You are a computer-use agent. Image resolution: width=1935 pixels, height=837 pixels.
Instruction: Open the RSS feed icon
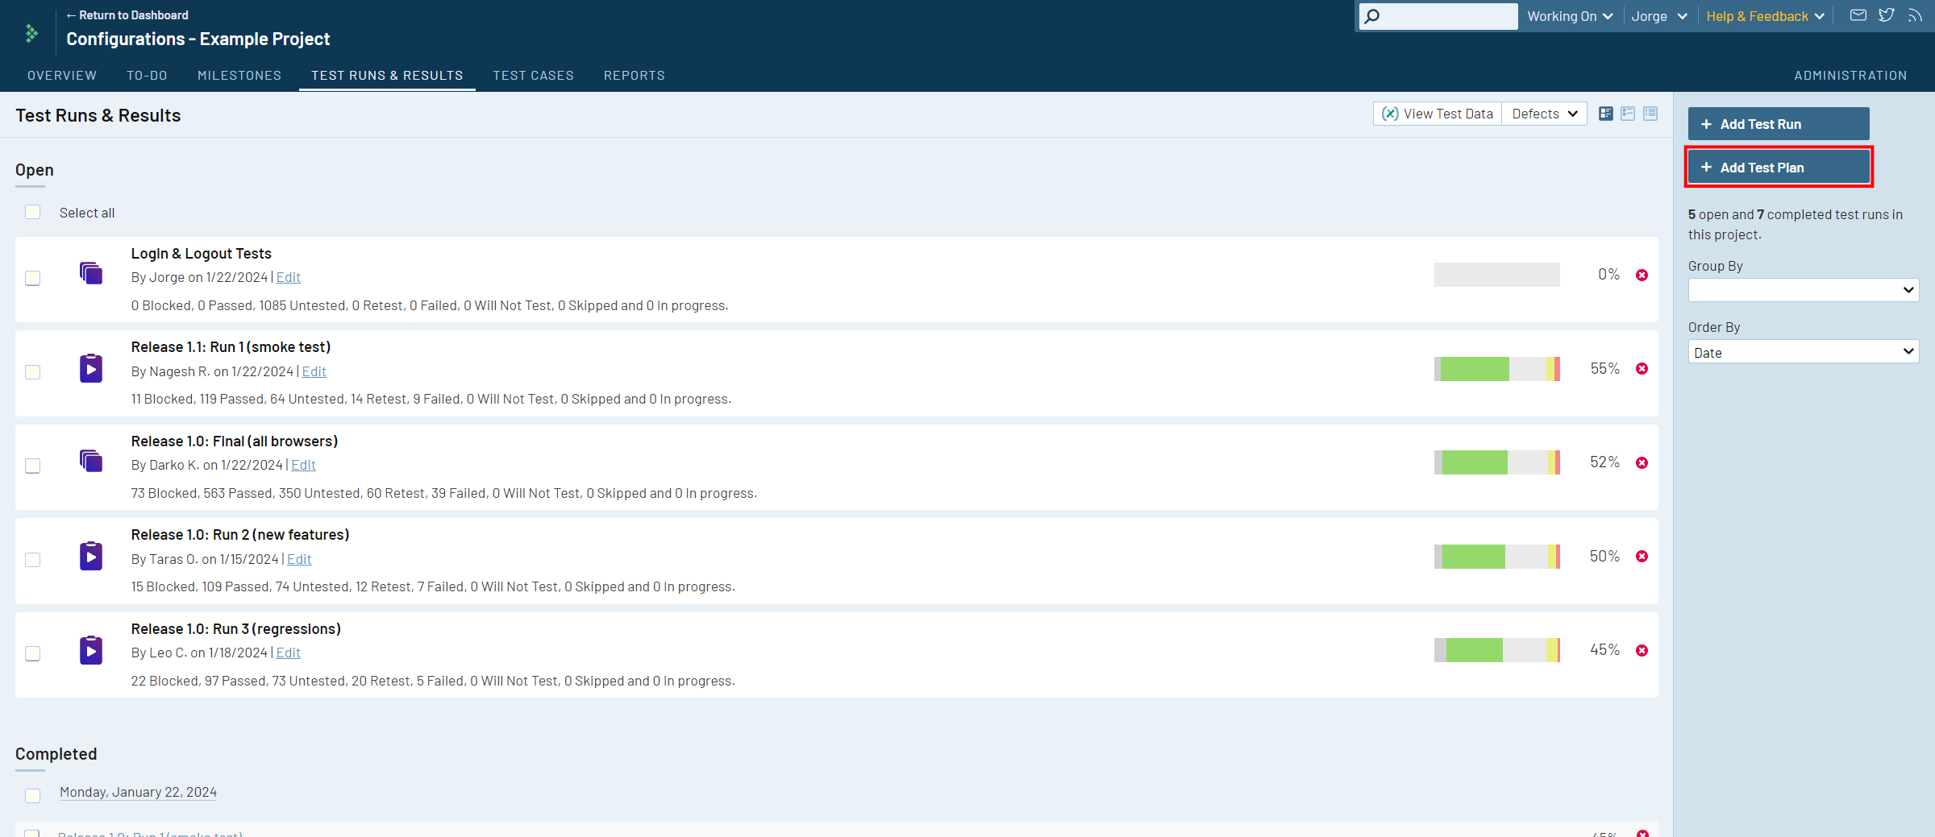tap(1915, 15)
